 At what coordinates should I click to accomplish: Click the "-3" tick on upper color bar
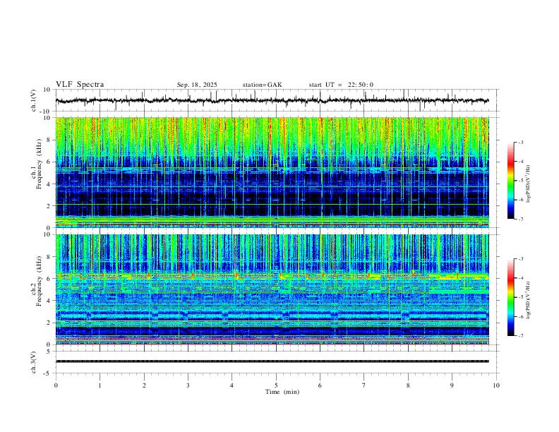coord(521,142)
